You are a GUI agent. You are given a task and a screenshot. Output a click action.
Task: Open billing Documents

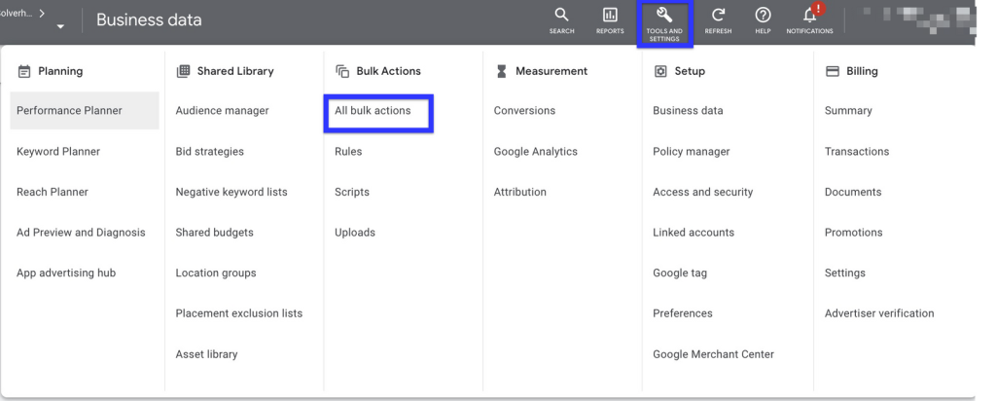(853, 192)
